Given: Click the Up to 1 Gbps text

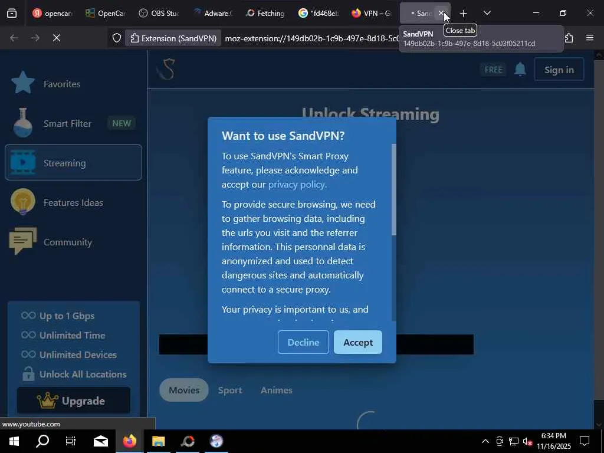Looking at the screenshot, I should 67,316.
